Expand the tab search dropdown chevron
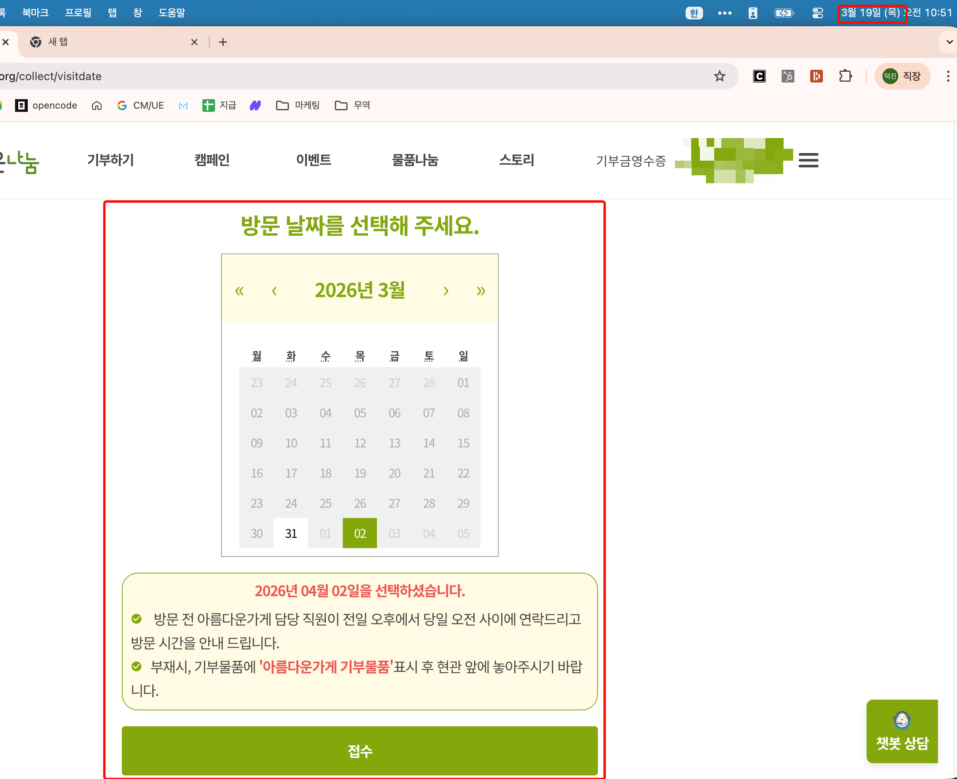Image resolution: width=957 pixels, height=779 pixels. pos(949,42)
